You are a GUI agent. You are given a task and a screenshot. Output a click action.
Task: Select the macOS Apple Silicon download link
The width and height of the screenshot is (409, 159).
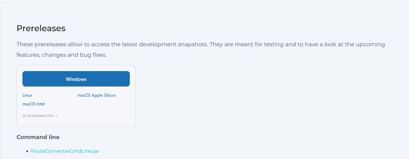coord(96,95)
